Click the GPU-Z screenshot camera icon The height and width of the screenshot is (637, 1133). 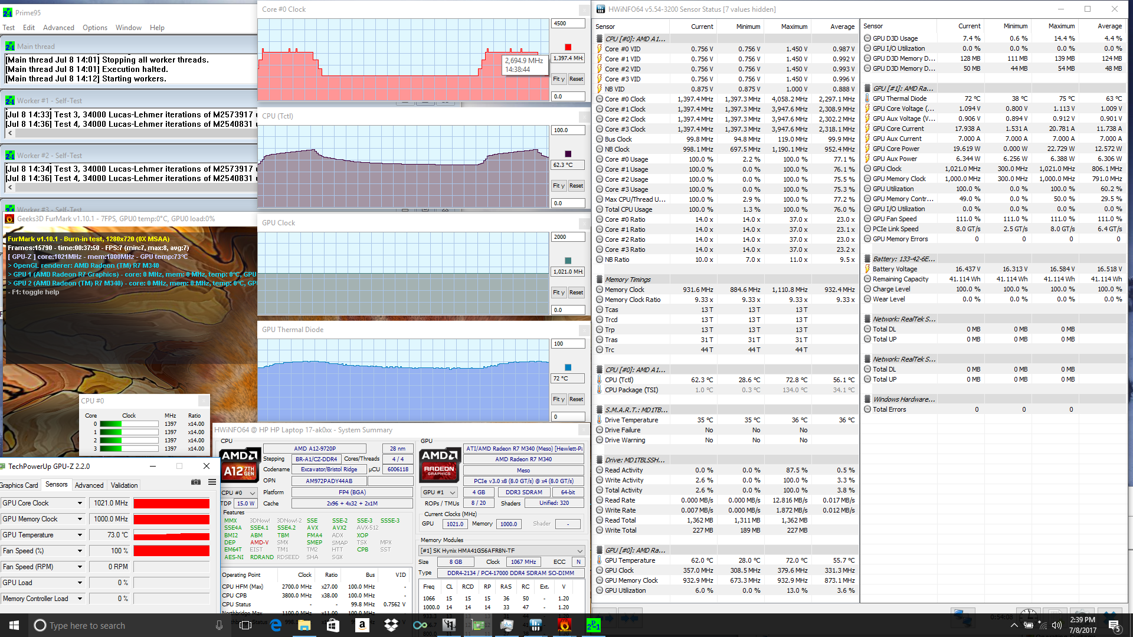(195, 482)
